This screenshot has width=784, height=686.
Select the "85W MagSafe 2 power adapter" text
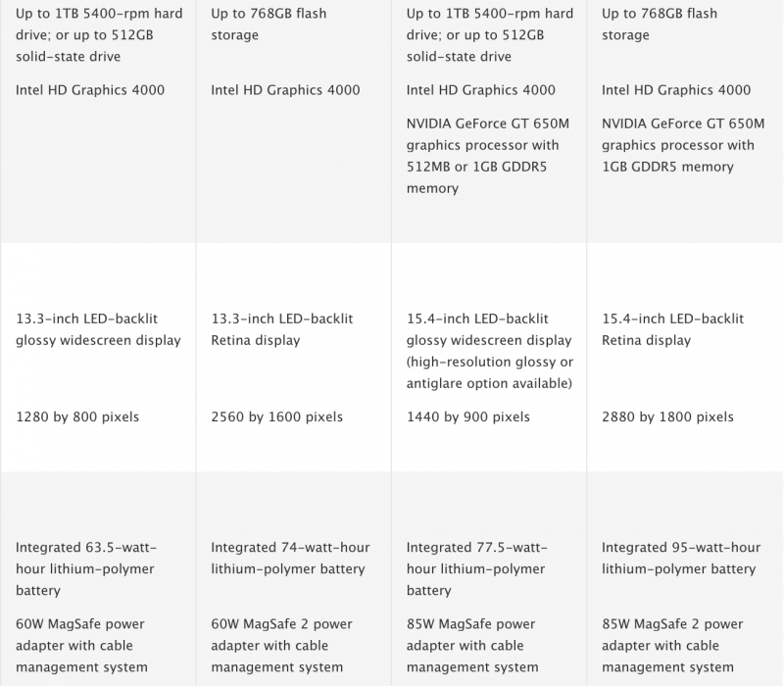tap(673, 646)
